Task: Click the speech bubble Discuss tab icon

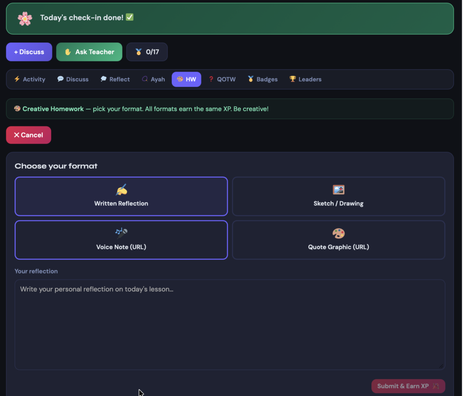Action: pyautogui.click(x=60, y=79)
